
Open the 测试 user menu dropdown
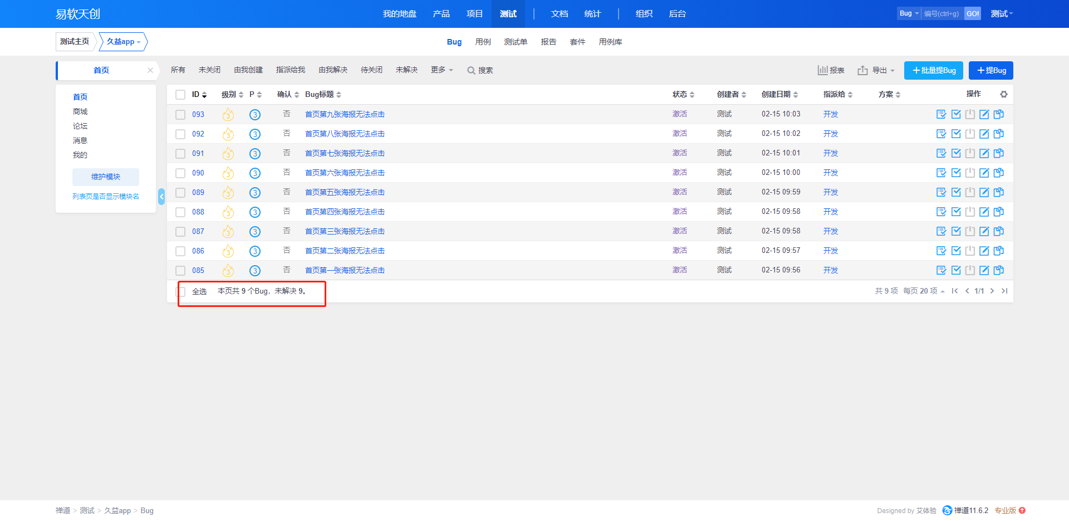coord(1002,14)
